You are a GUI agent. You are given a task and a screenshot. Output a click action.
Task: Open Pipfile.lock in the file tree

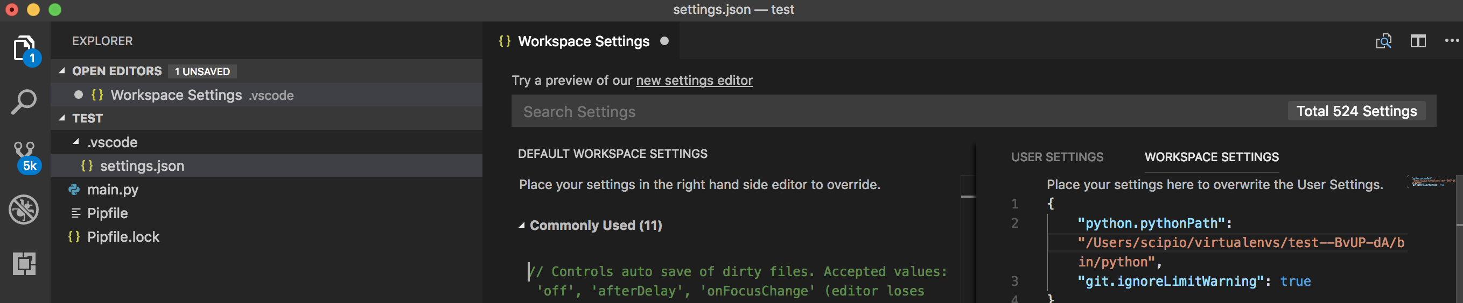tap(123, 237)
